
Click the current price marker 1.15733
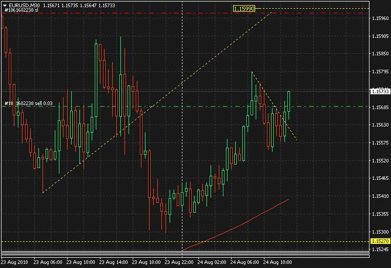379,91
